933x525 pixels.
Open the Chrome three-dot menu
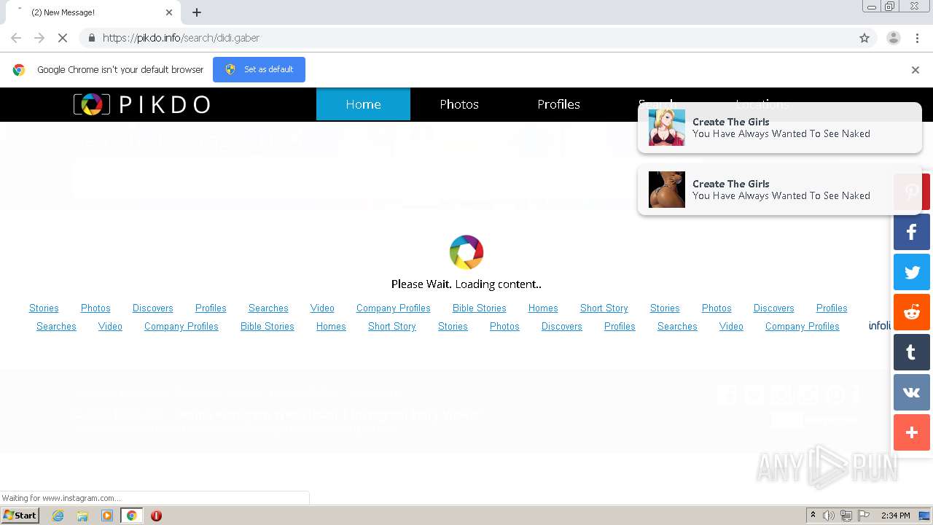918,38
